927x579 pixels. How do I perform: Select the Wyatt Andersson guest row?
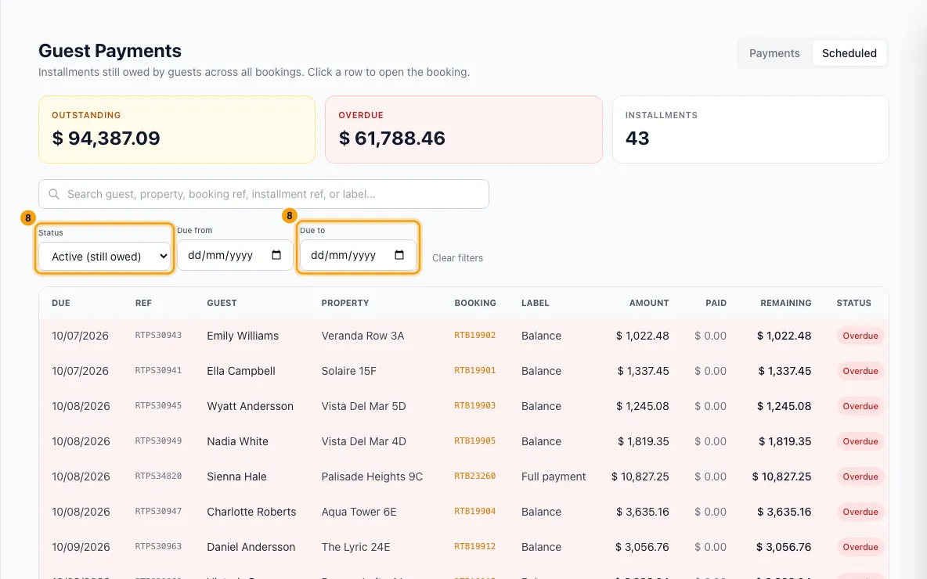463,406
